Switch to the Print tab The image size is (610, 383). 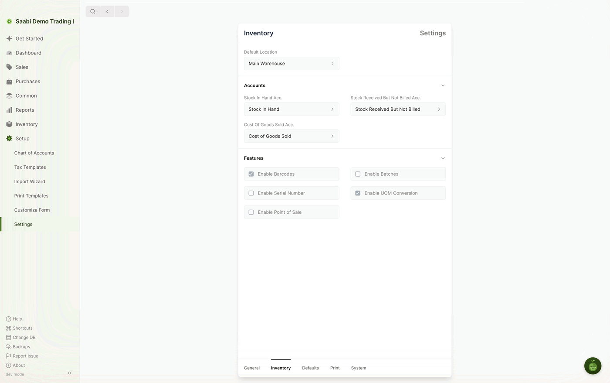[x=335, y=368]
